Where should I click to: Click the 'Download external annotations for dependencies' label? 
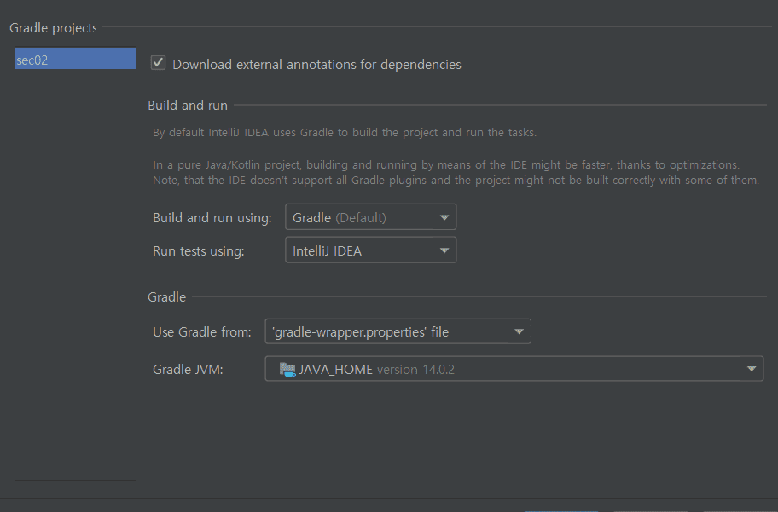pos(316,65)
